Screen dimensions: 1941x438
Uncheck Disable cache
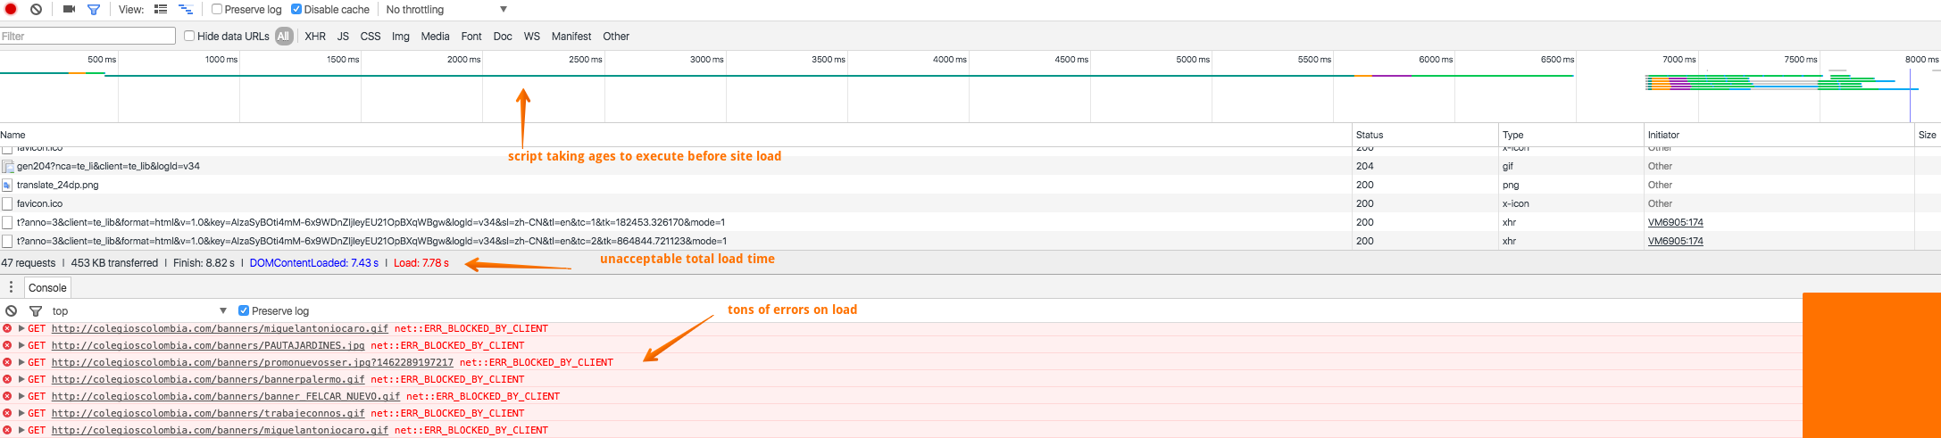[296, 9]
